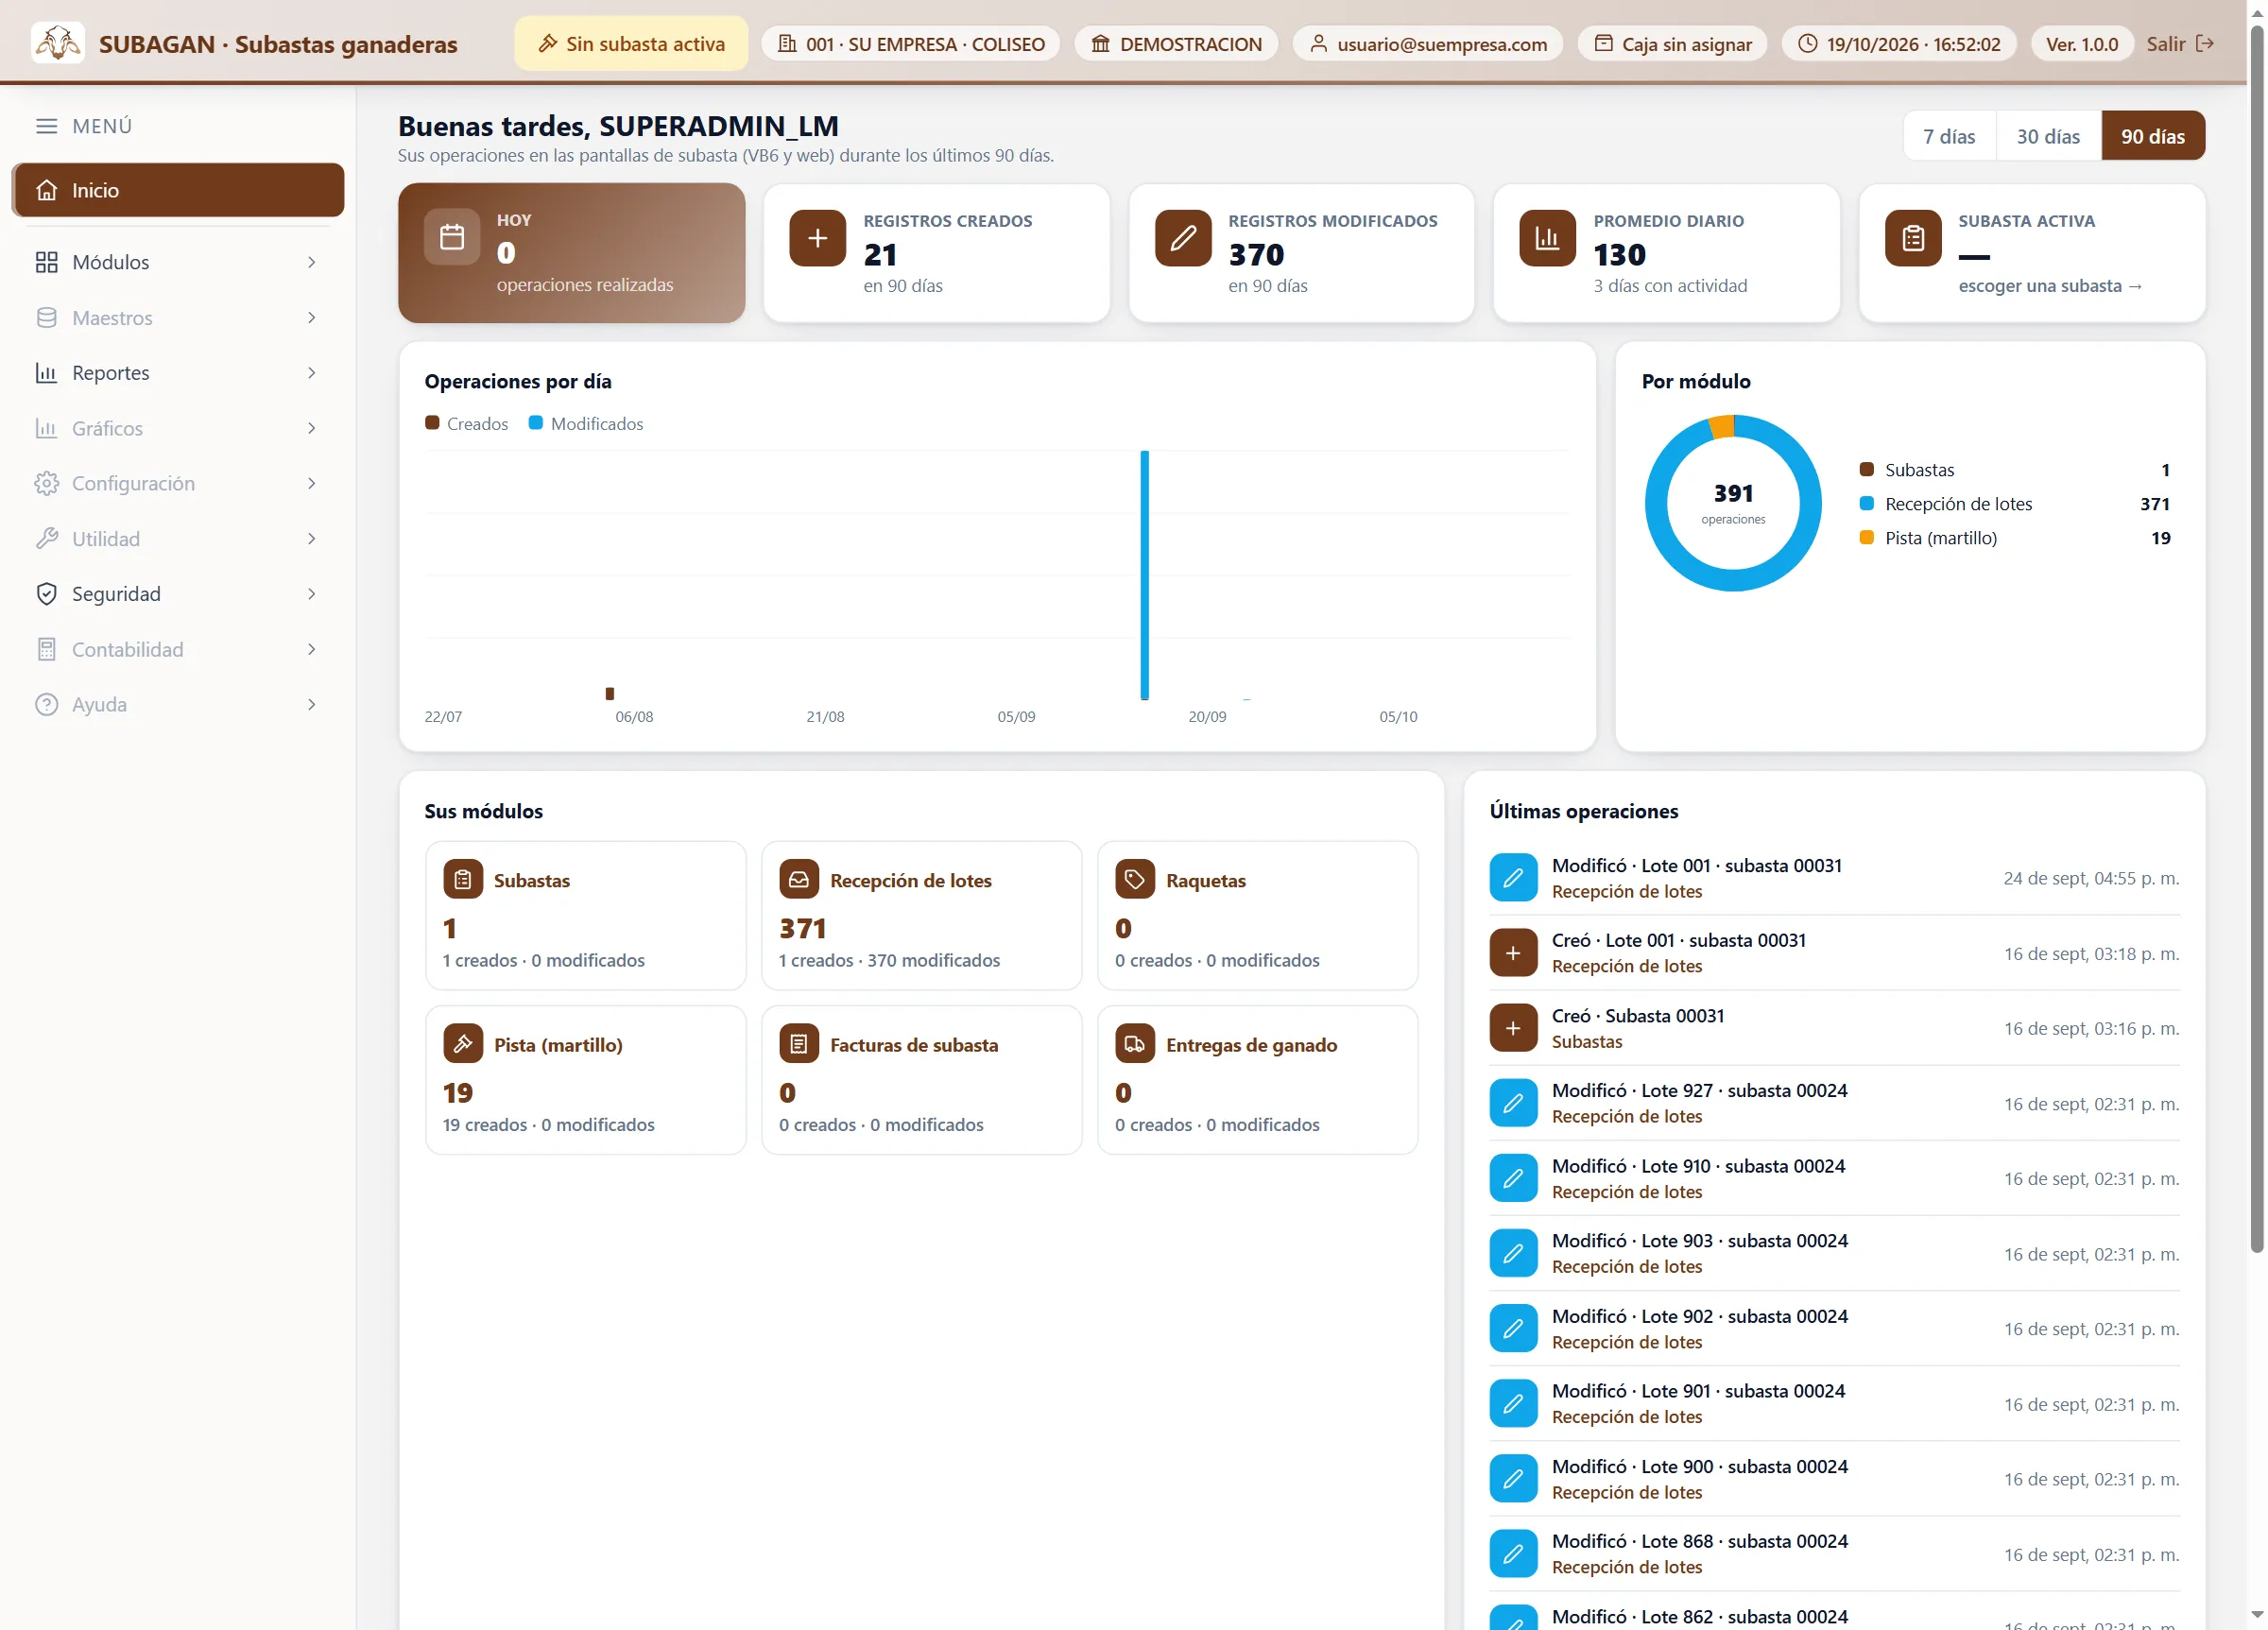Click the 001 · SU EMPRESA · COLISEO pill
2268x1630 pixels.
pyautogui.click(x=911, y=44)
